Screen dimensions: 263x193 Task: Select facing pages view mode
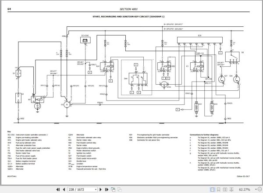click(x=225, y=189)
